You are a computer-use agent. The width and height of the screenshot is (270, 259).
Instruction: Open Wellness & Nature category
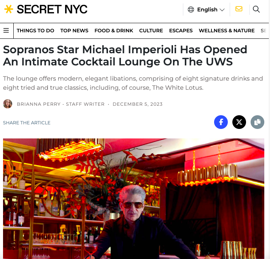point(227,30)
